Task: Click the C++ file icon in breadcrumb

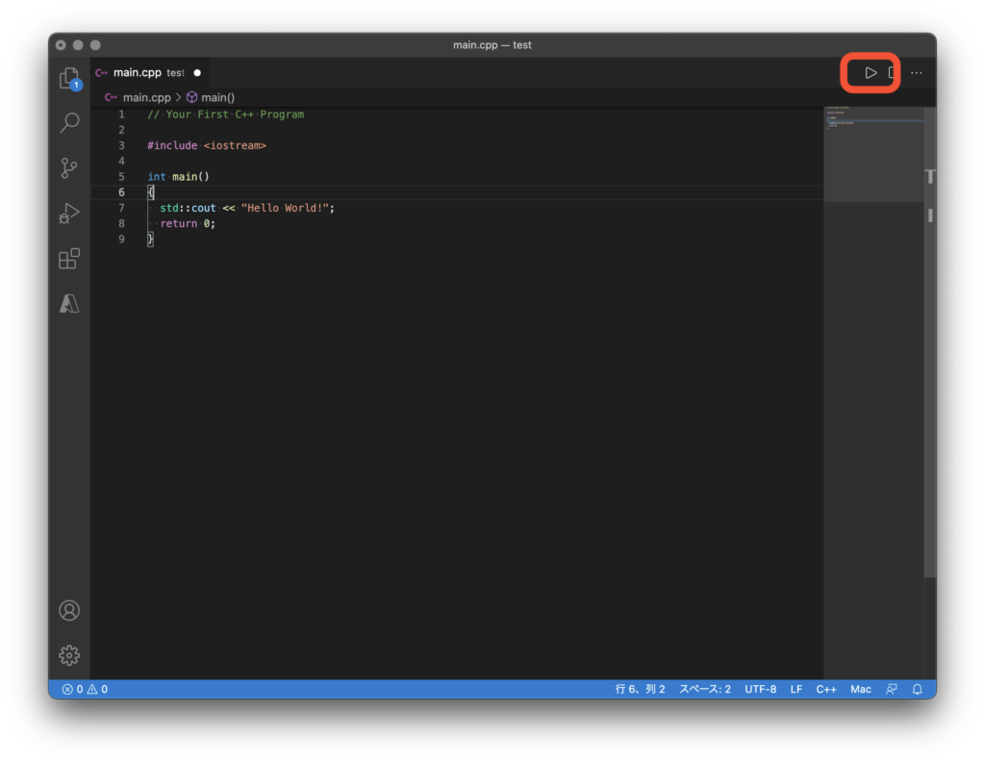Action: click(112, 97)
